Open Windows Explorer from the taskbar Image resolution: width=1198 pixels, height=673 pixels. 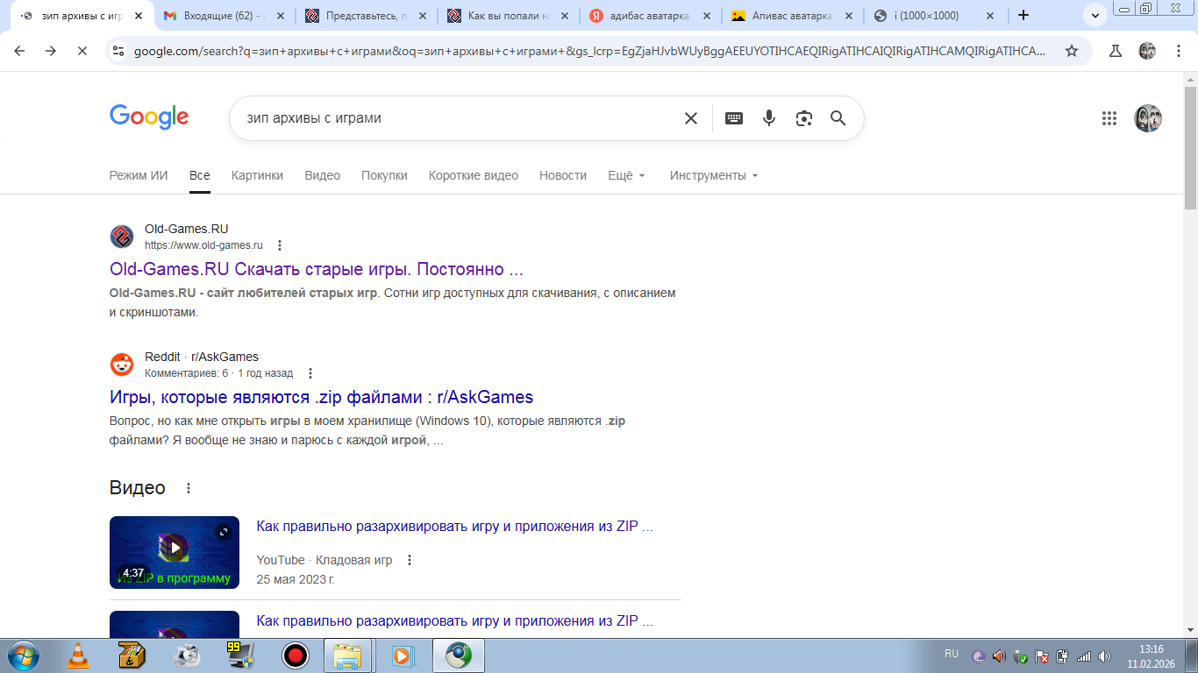(x=348, y=655)
